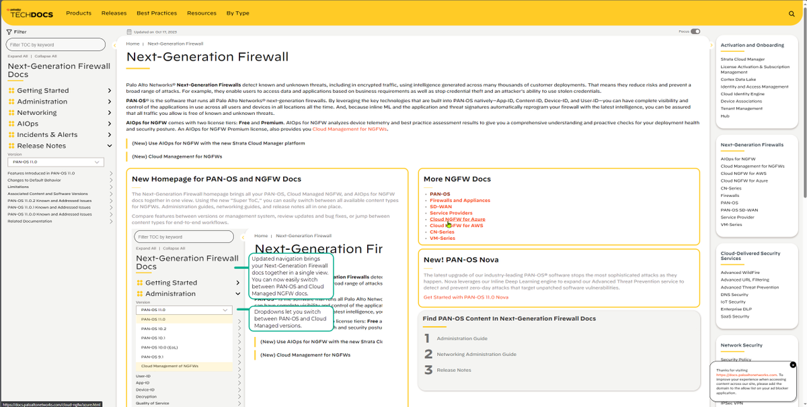Click the grid icon beside Administration
Viewport: 807px width, 407px height.
point(11,101)
